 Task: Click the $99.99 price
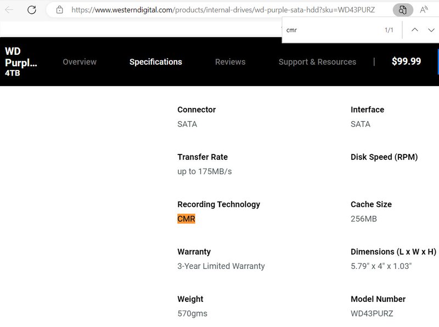coord(406,61)
